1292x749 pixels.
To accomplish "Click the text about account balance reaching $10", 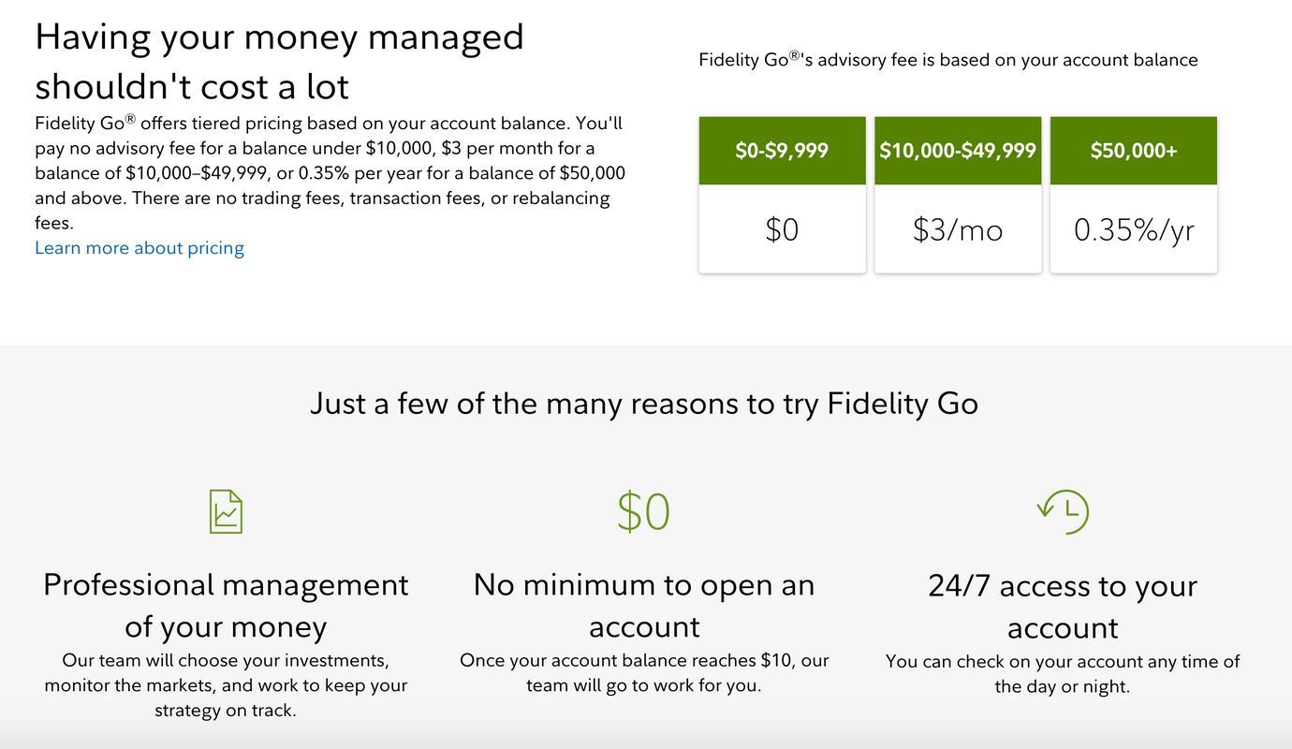I will pos(644,673).
